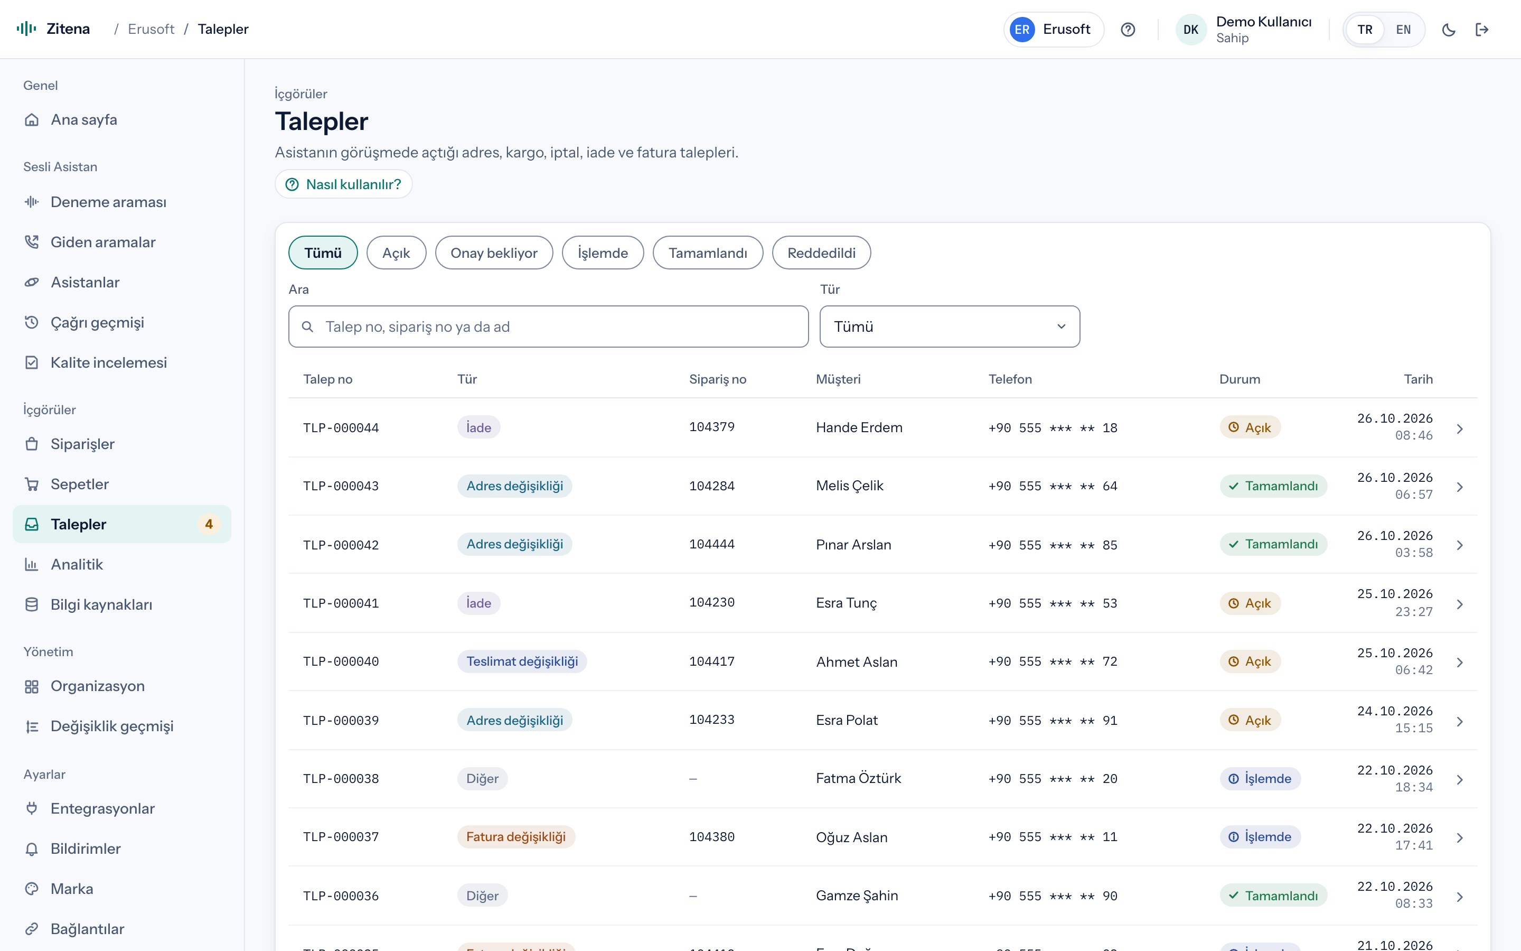This screenshot has width=1521, height=951.
Task: Open Sepetler in sidebar
Action: coord(122,484)
